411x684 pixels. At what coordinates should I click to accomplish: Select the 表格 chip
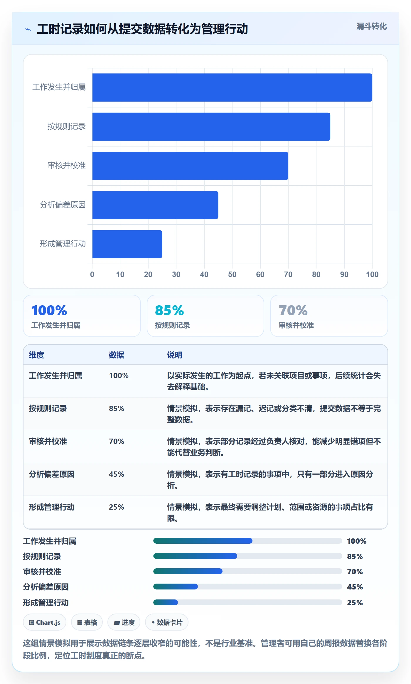pyautogui.click(x=87, y=622)
